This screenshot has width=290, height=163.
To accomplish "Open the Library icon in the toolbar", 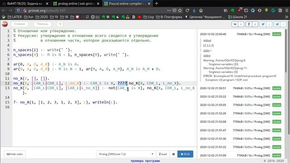I will click(x=226, y=10).
